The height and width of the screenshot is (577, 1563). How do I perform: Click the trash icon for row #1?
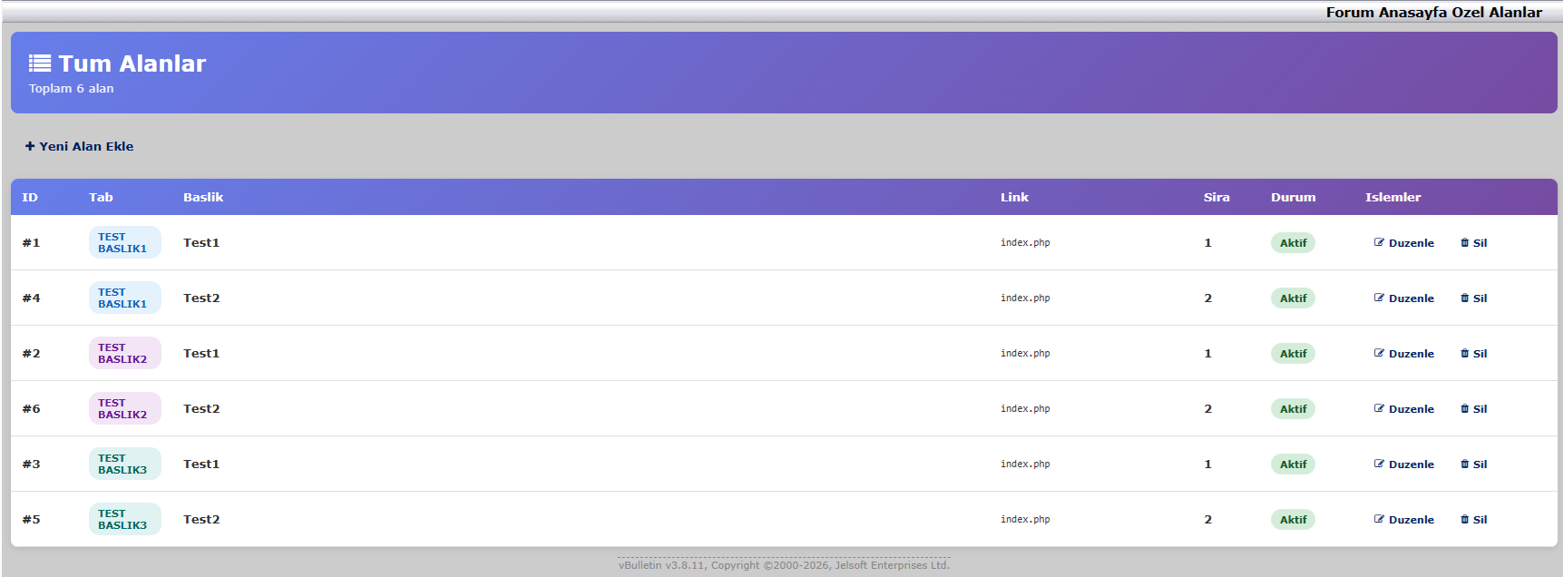point(1464,242)
